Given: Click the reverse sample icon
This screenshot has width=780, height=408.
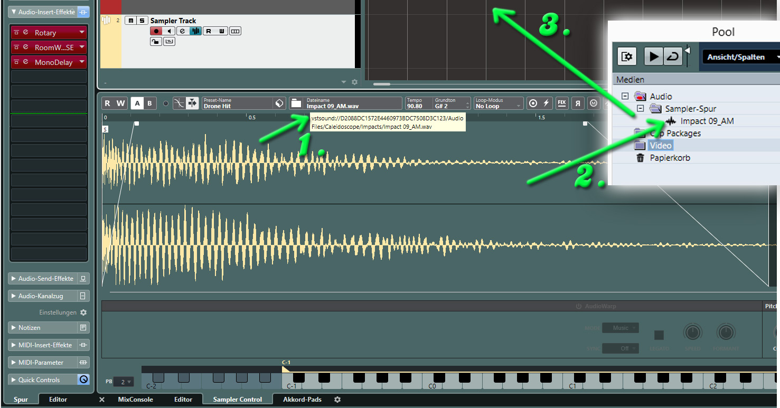Looking at the screenshot, I should [578, 103].
